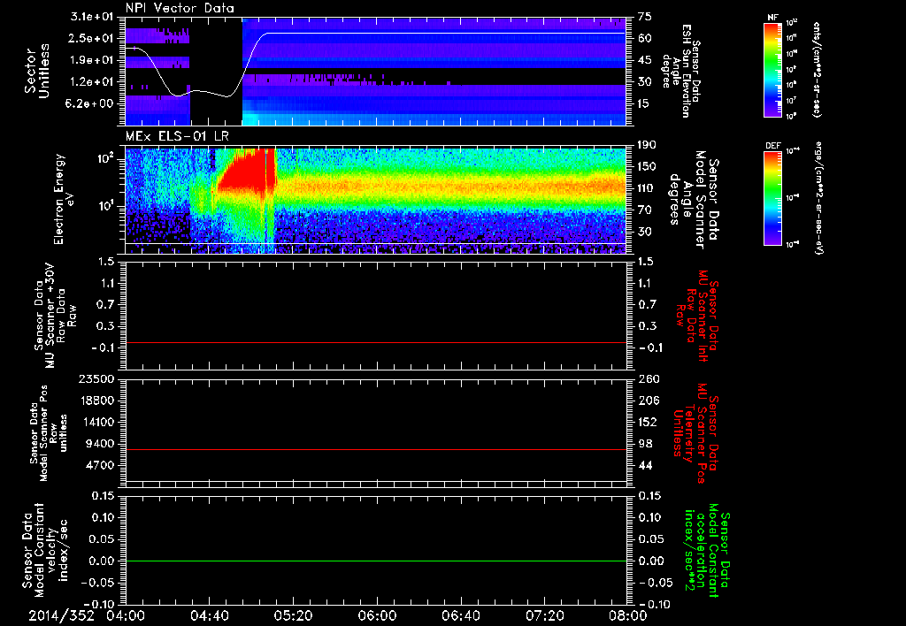Click the NPI Vector Data panel title
The width and height of the screenshot is (906, 626).
pyautogui.click(x=180, y=8)
